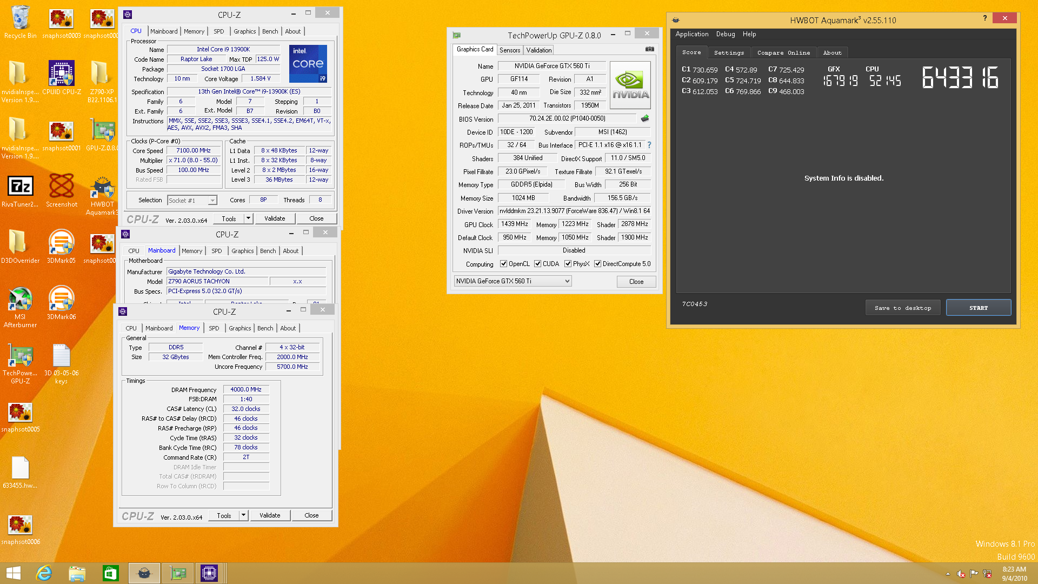Click the bus interface question mark icon
The height and width of the screenshot is (584, 1038).
649,145
